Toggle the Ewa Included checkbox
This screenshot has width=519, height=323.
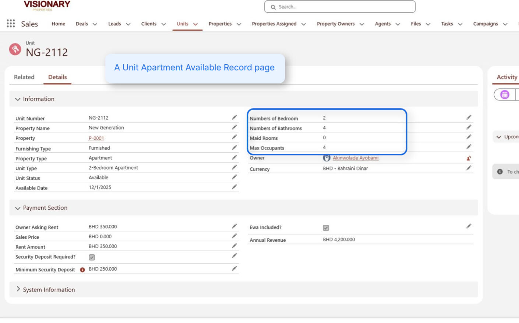tap(326, 228)
